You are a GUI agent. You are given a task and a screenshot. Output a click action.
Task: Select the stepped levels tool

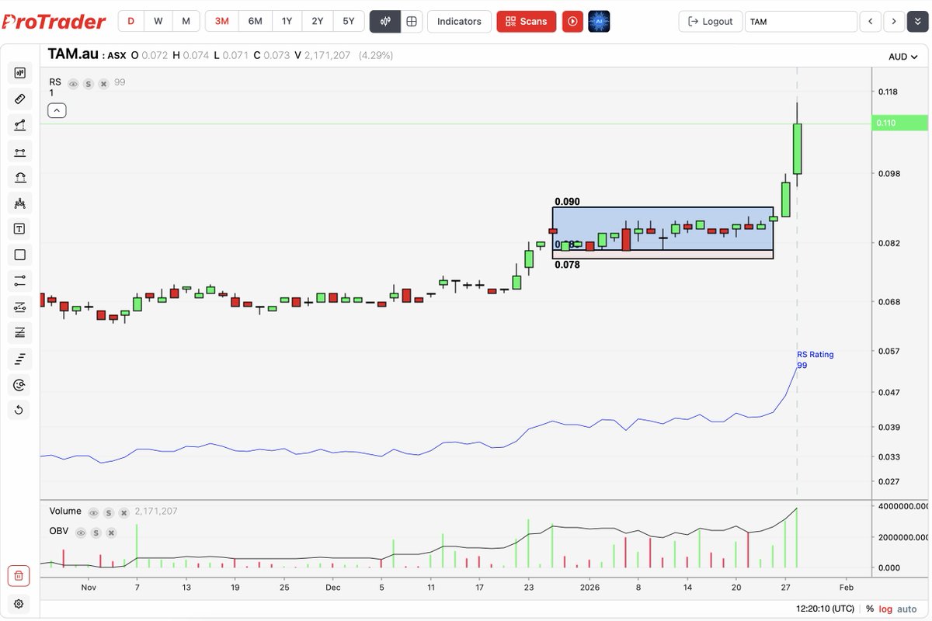pos(19,359)
